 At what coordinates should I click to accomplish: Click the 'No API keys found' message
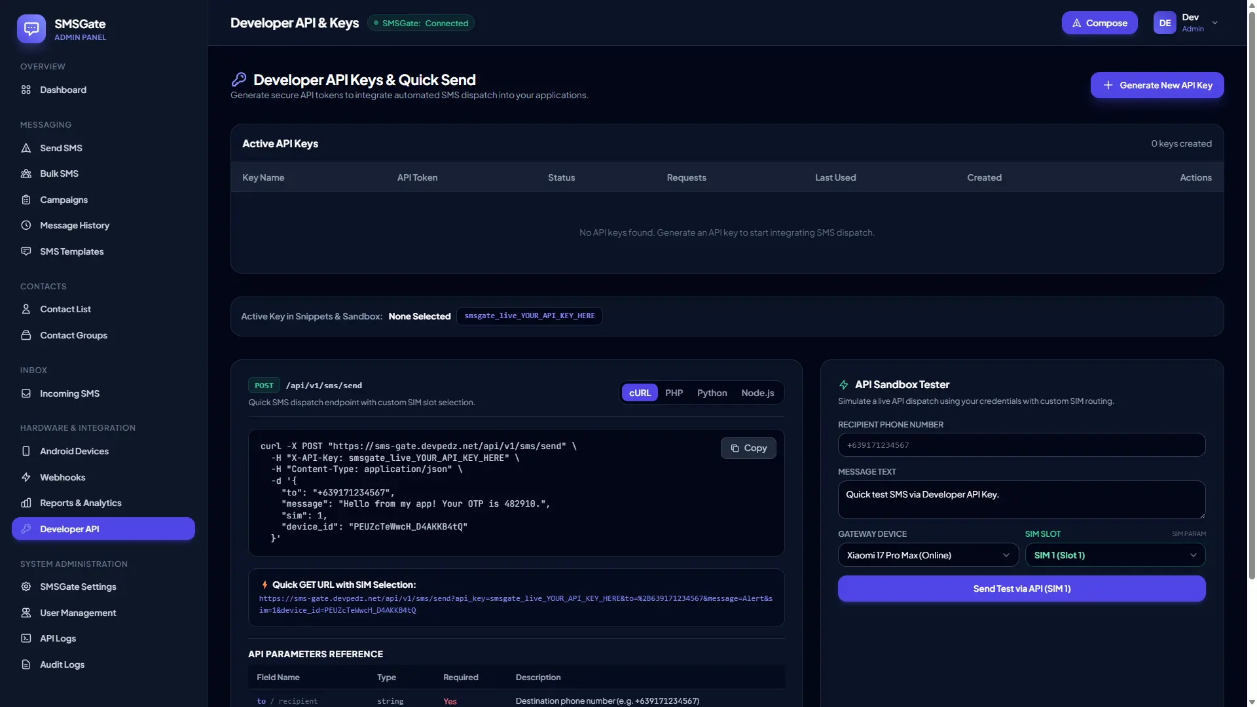[x=727, y=232]
